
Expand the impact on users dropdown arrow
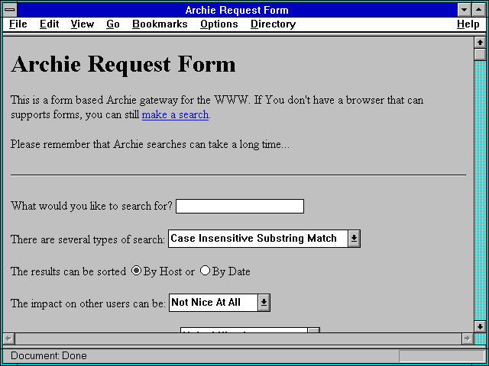[264, 303]
